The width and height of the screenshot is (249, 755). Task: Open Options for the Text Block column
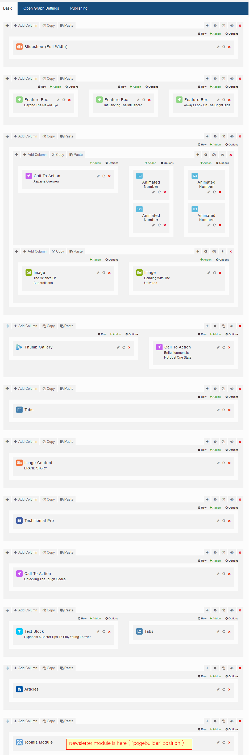coord(112,618)
